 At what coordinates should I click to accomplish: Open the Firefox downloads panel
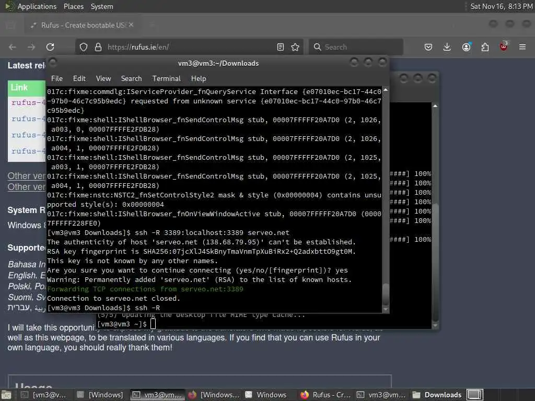pyautogui.click(x=447, y=47)
